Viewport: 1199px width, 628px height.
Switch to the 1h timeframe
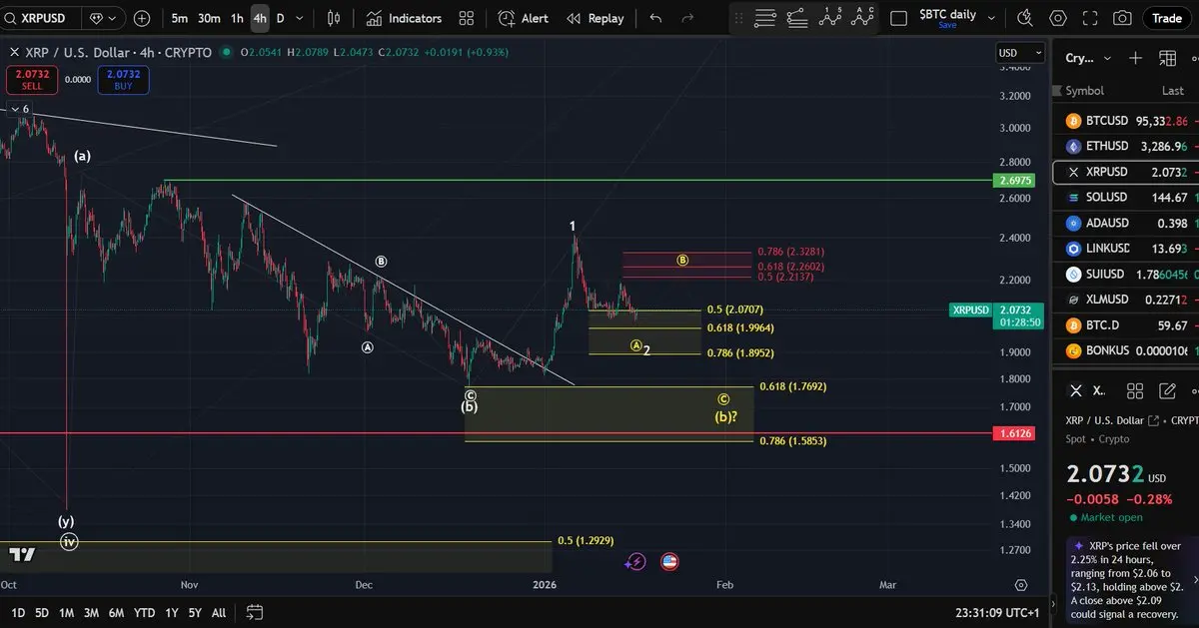[x=237, y=18]
